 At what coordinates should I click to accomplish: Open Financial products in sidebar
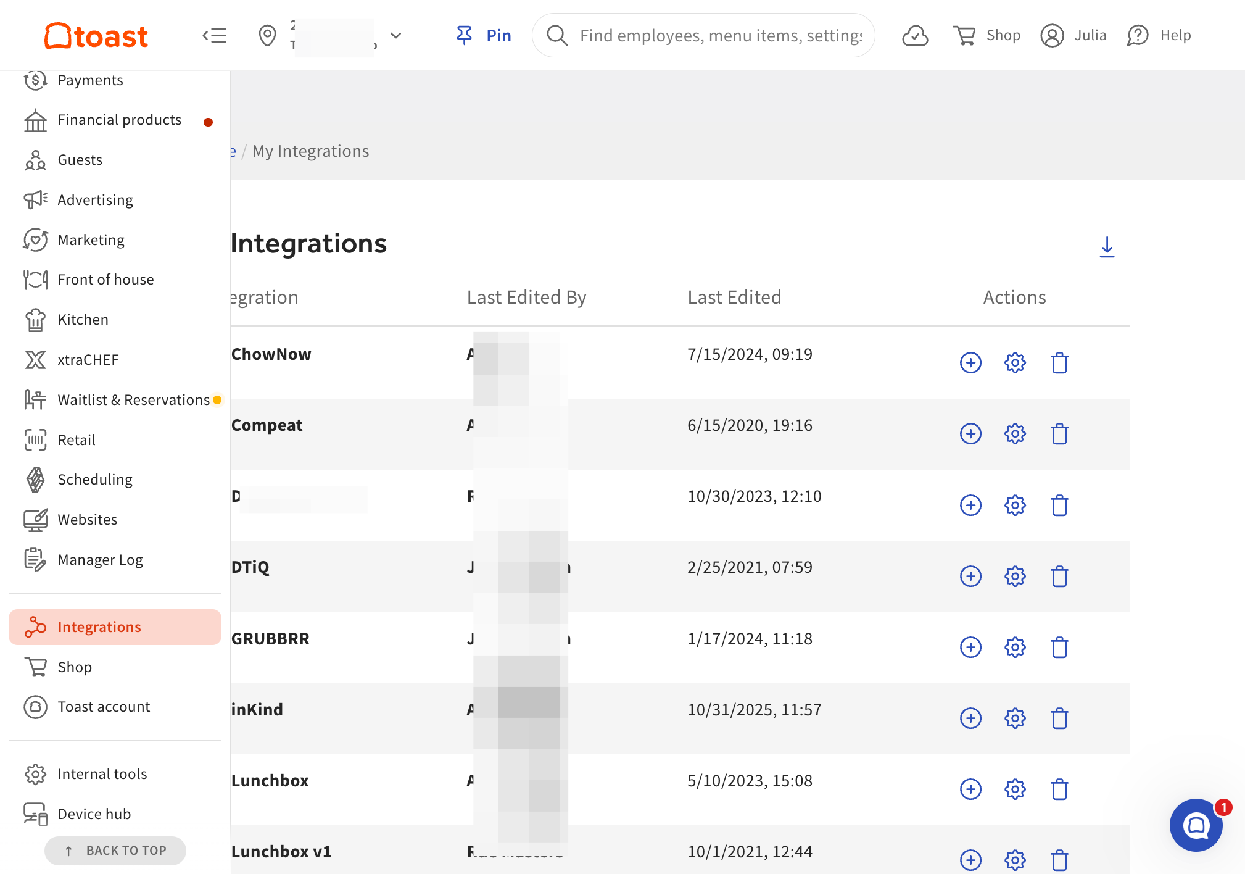[115, 120]
